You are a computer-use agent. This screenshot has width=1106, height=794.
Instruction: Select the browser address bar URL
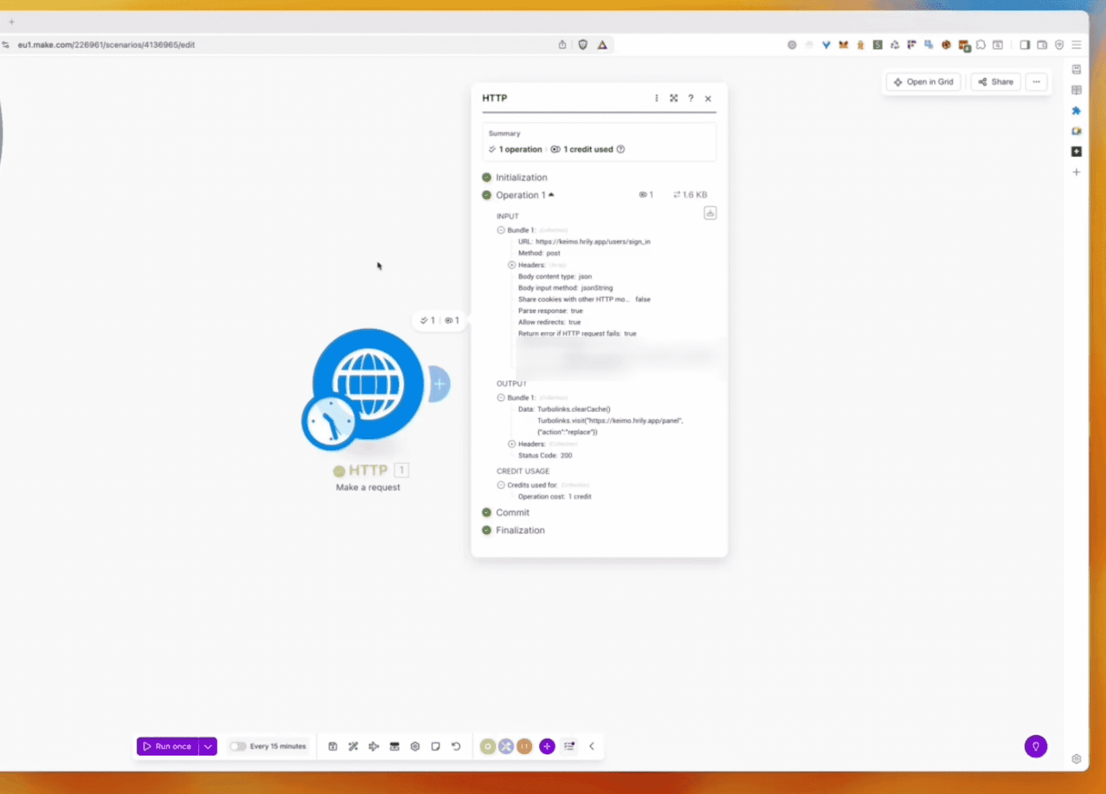pyautogui.click(x=106, y=45)
